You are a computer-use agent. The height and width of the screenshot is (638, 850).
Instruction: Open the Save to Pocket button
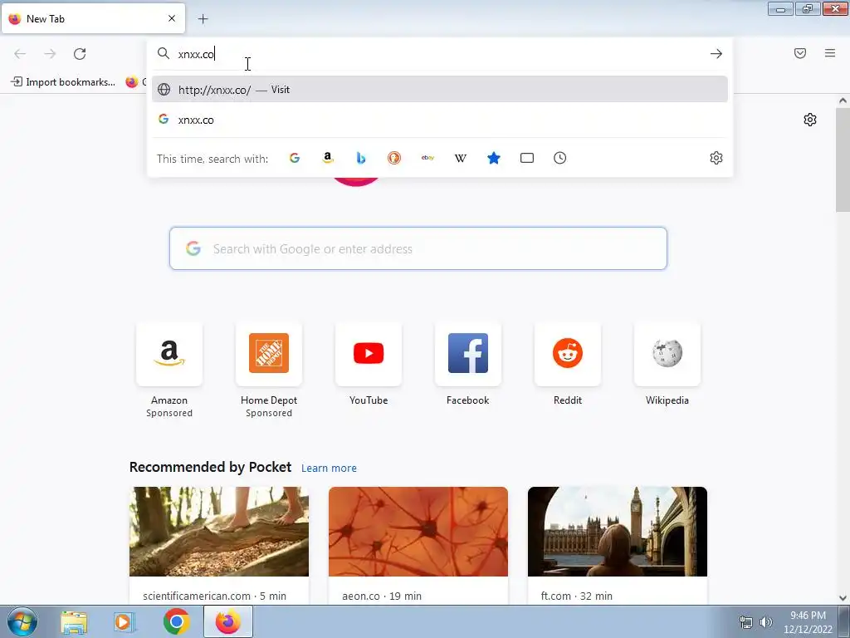pyautogui.click(x=800, y=53)
